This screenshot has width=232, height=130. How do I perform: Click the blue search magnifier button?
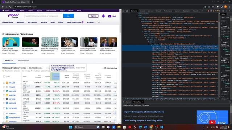point(68,16)
